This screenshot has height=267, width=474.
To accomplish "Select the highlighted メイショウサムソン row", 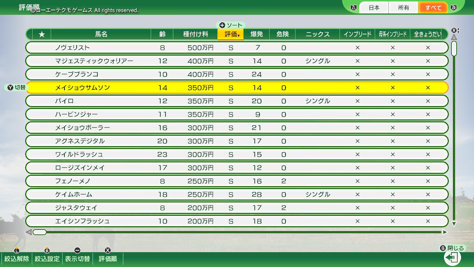I will [x=237, y=88].
